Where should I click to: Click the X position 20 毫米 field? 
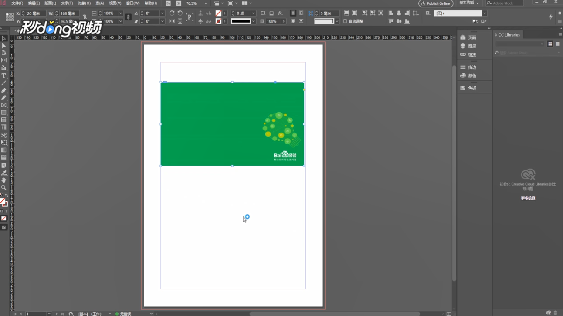pyautogui.click(x=35, y=13)
